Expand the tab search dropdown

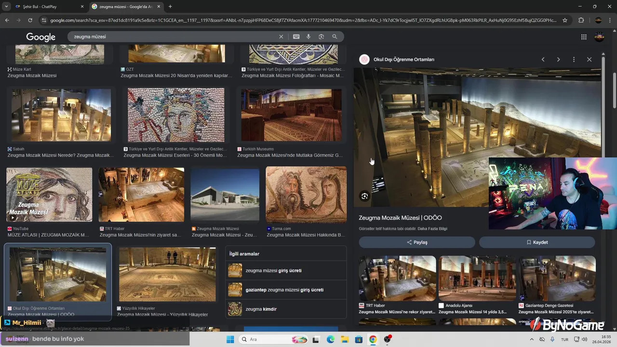[x=6, y=7]
